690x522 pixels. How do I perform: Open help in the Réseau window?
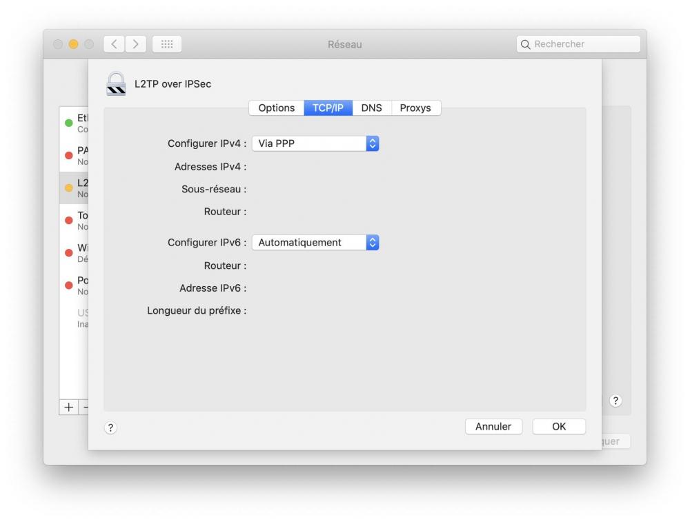point(615,401)
